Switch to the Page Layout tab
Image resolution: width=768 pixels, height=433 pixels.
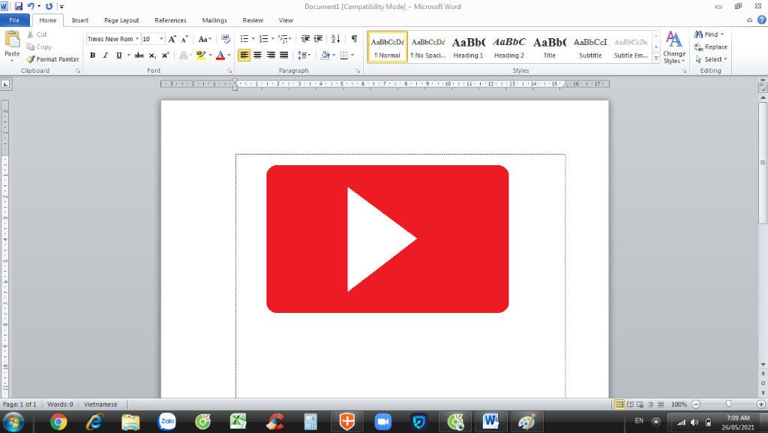point(121,20)
